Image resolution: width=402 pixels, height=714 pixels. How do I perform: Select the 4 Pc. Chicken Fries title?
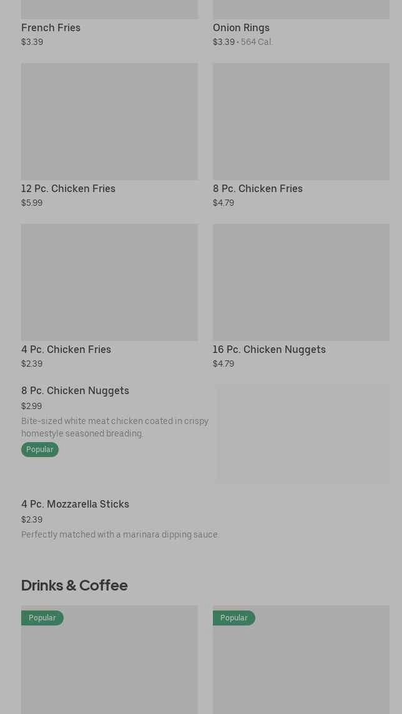tap(66, 349)
